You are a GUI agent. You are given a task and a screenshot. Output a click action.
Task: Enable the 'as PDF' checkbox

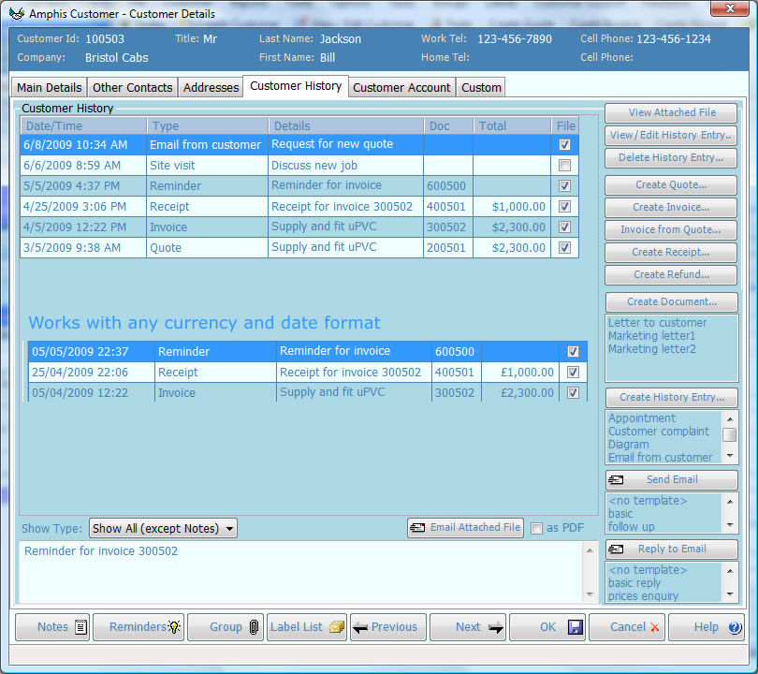pyautogui.click(x=536, y=528)
